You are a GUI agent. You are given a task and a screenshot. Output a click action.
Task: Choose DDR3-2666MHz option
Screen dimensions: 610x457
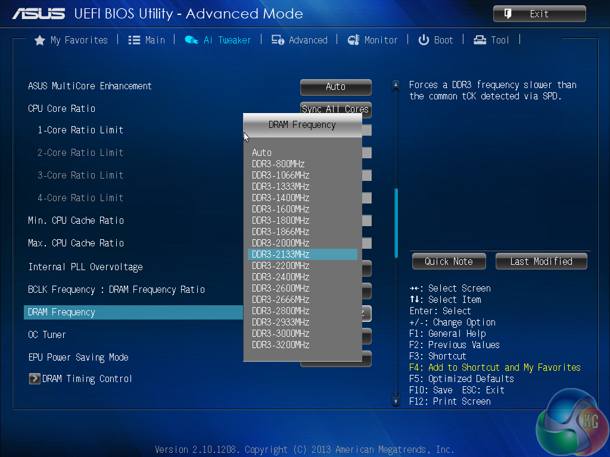[x=302, y=300]
